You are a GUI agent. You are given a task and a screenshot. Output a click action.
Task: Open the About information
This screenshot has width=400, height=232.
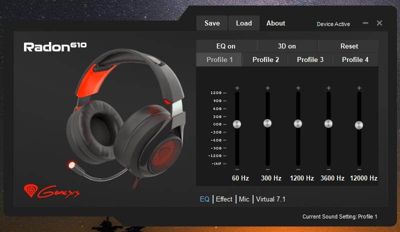pyautogui.click(x=276, y=23)
